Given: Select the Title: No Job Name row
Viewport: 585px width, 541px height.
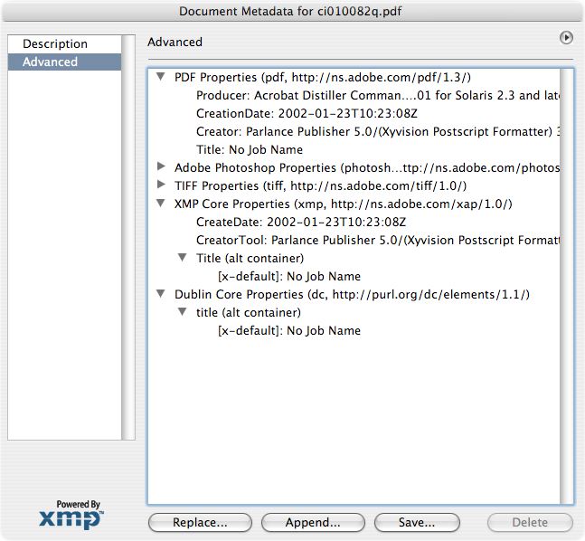Looking at the screenshot, I should [250, 149].
